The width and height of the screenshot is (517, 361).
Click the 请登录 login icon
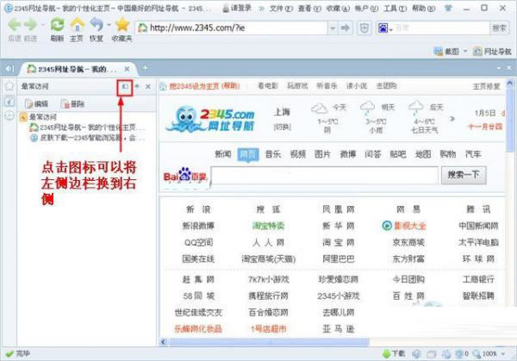pos(237,9)
